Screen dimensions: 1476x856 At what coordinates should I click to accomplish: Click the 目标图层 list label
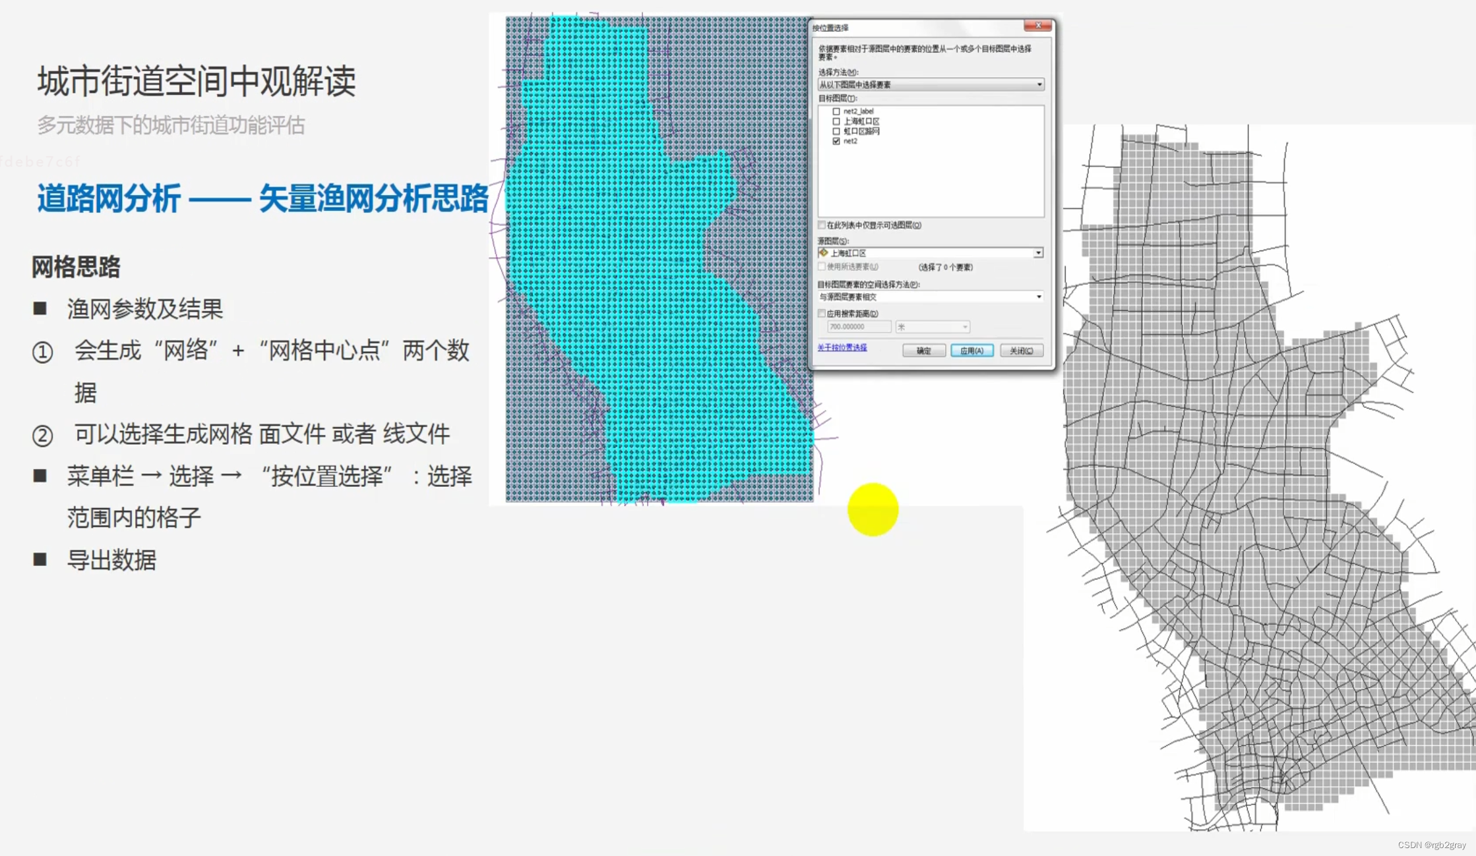(838, 98)
